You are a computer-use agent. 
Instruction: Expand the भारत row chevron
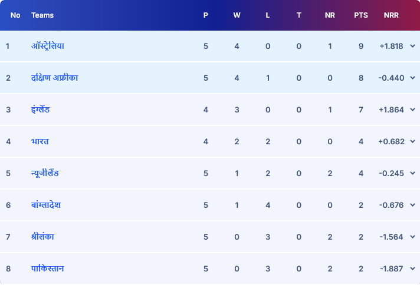[412, 141]
